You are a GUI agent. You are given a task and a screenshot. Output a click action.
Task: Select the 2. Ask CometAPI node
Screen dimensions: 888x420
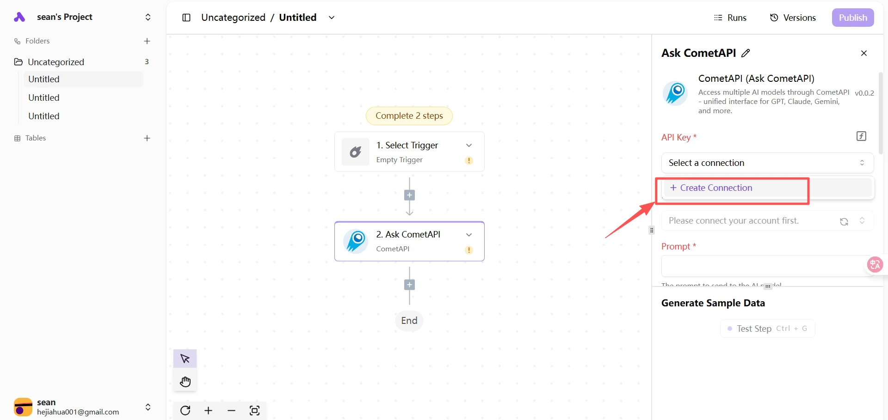(x=409, y=241)
